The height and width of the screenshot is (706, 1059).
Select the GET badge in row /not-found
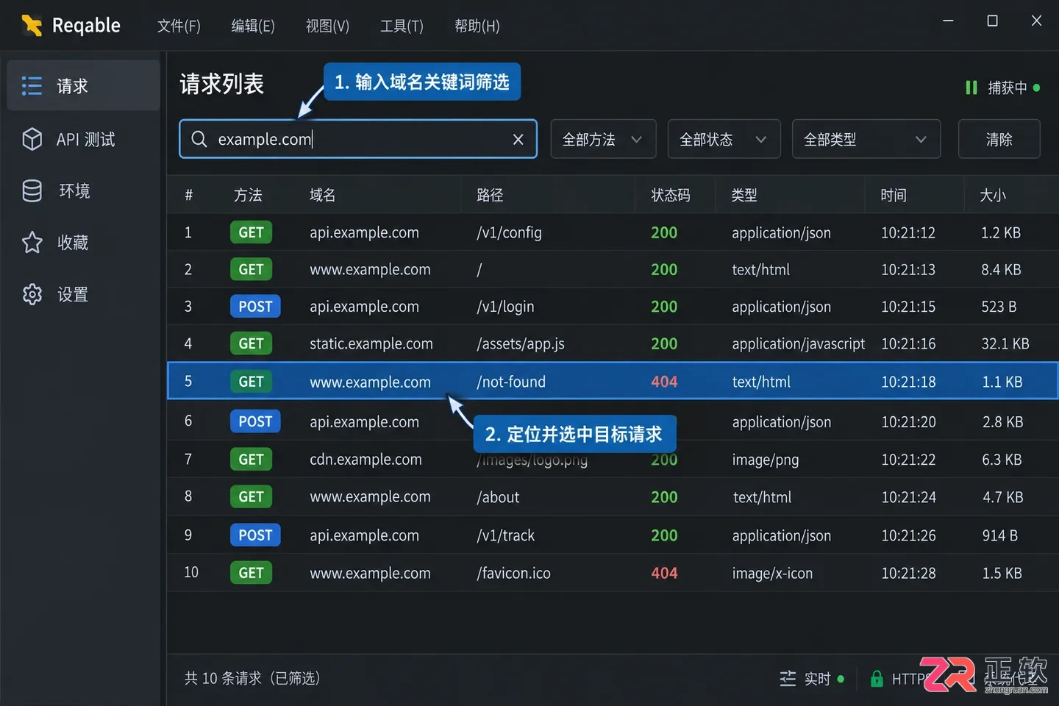(x=251, y=381)
